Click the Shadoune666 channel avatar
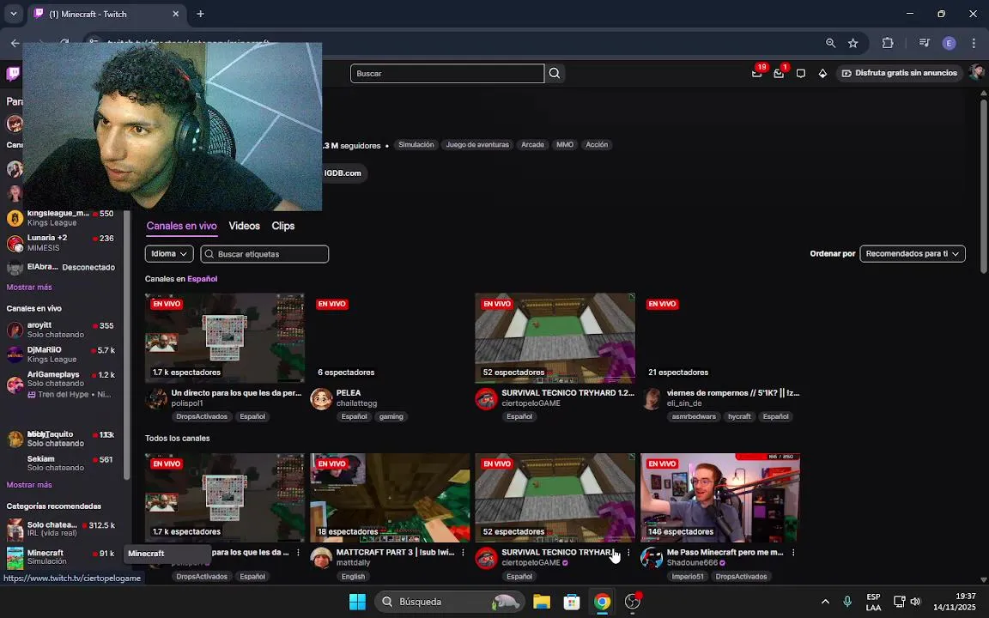Screen dimensions: 989x618 click(652, 557)
